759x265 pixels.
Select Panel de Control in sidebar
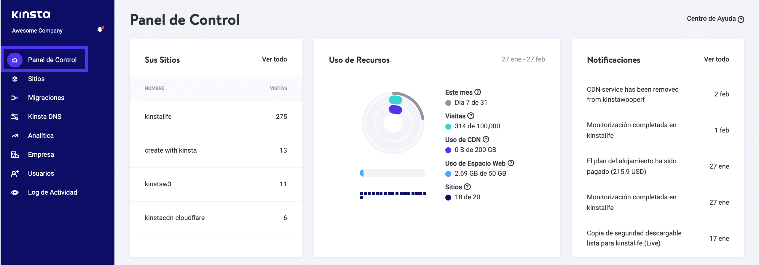[52, 60]
